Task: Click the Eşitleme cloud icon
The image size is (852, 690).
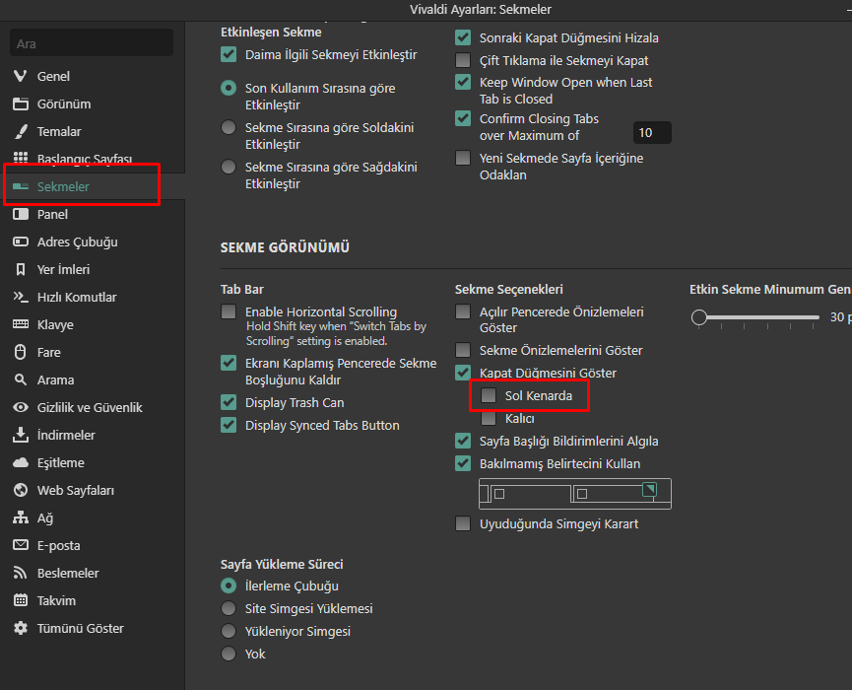Action: click(x=21, y=462)
